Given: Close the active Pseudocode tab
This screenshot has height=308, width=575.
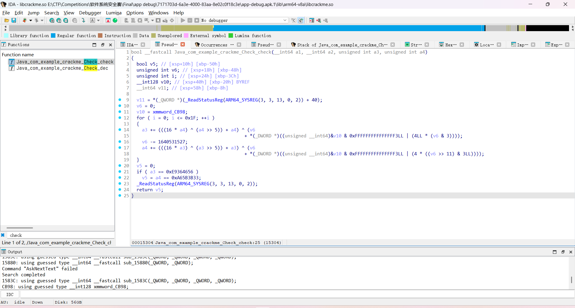Looking at the screenshot, I should 183,45.
